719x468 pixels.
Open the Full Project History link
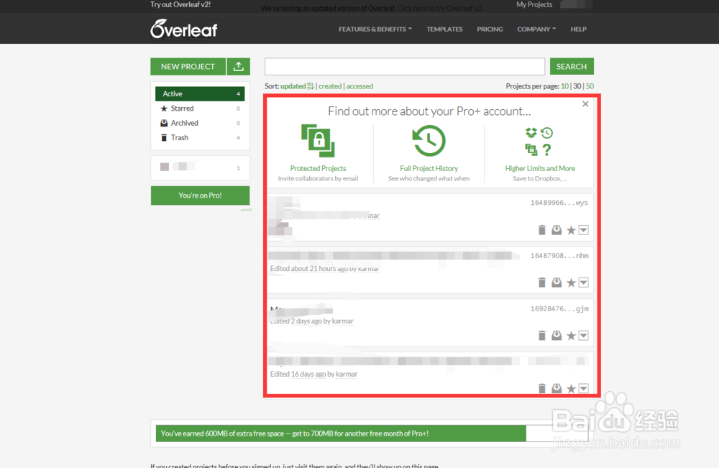pos(429,168)
